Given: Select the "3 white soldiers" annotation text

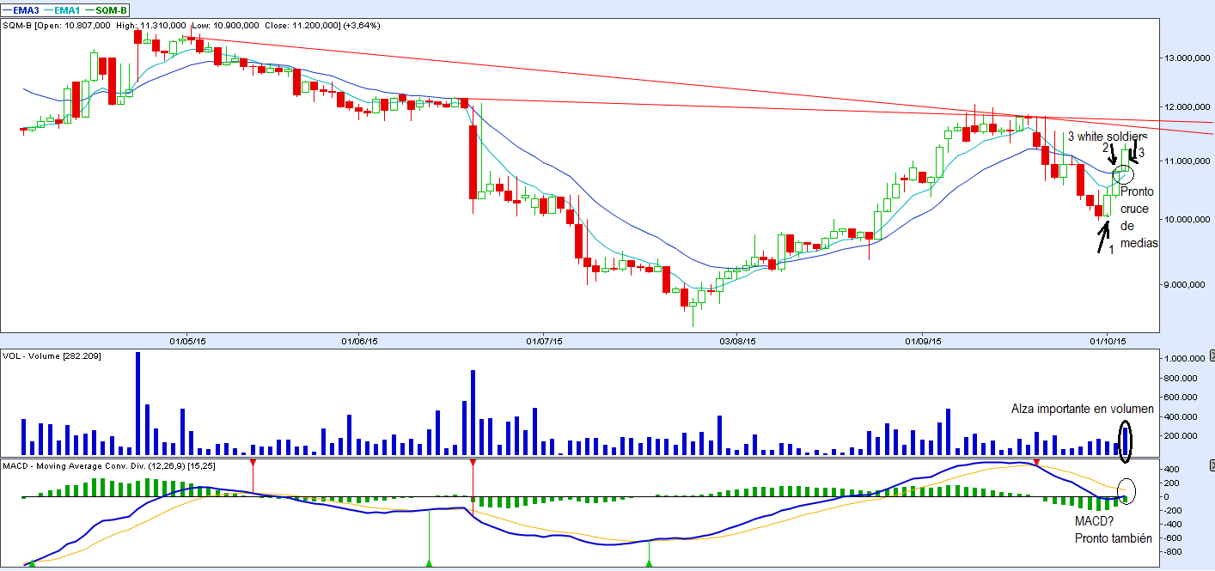Looking at the screenshot, I should pos(1107,137).
